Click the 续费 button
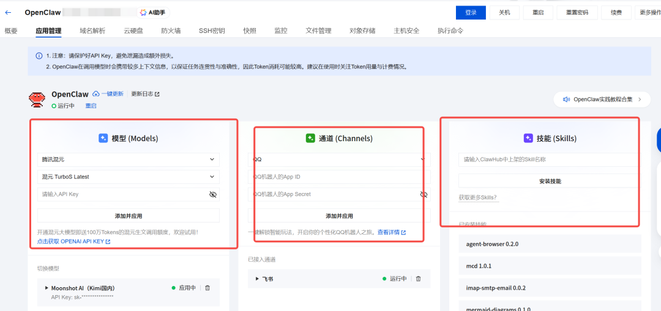Viewport: 661px width, 311px height. 616,13
